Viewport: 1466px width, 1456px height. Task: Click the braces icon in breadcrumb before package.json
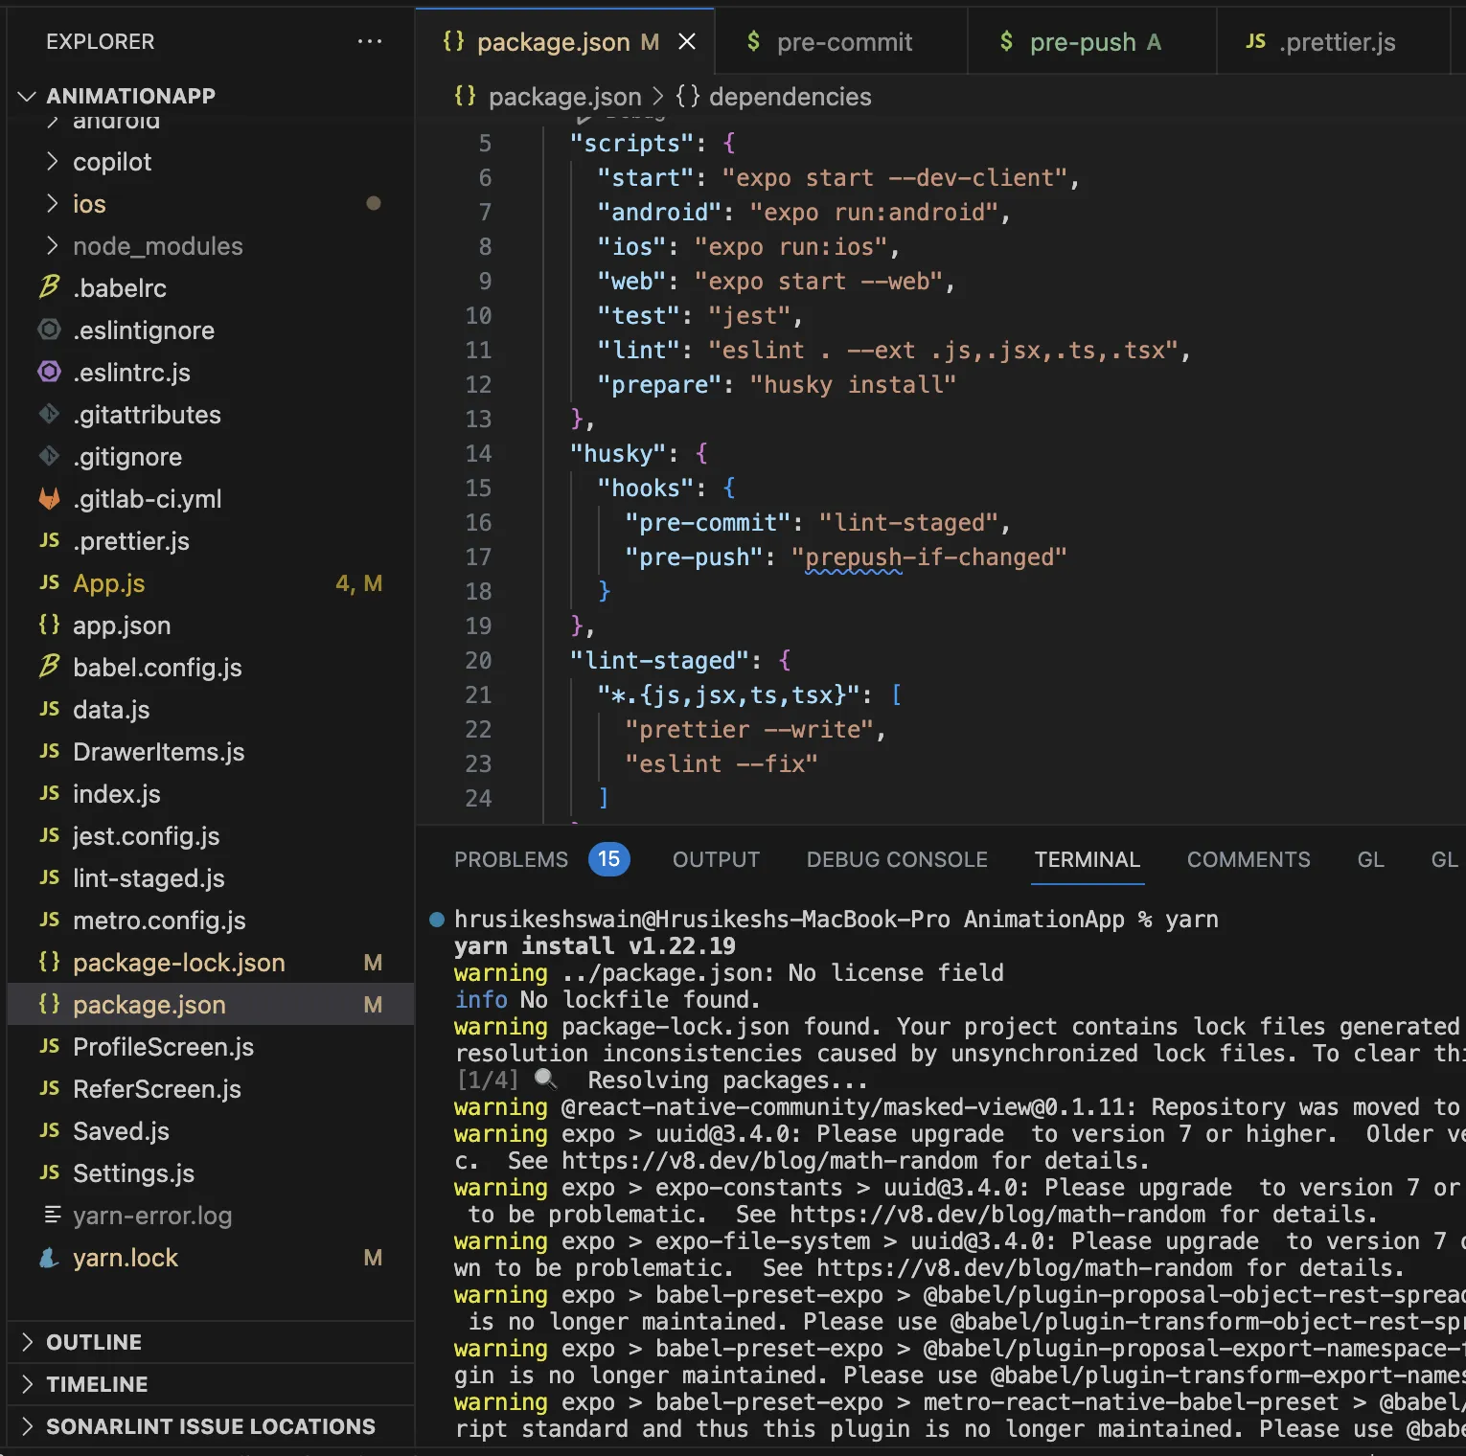[465, 96]
